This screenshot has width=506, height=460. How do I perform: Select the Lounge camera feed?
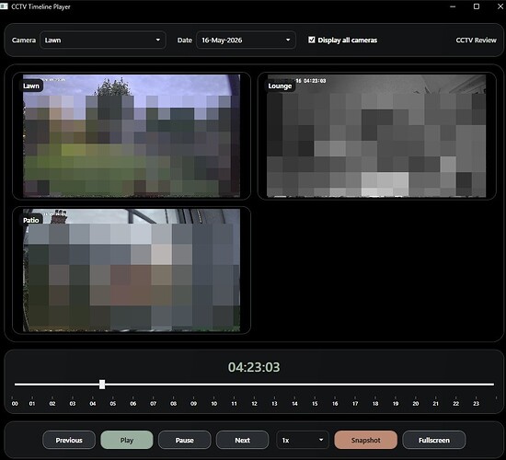click(x=376, y=136)
